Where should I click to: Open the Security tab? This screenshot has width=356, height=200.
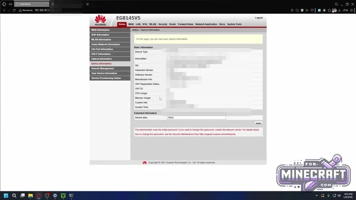[163, 24]
